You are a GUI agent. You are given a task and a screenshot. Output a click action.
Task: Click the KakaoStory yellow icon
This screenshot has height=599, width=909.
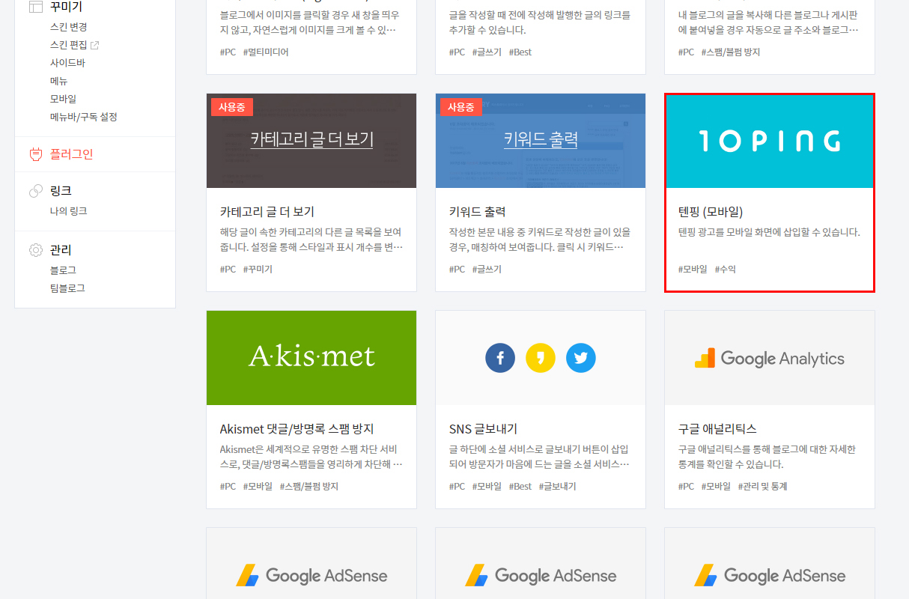coord(541,358)
